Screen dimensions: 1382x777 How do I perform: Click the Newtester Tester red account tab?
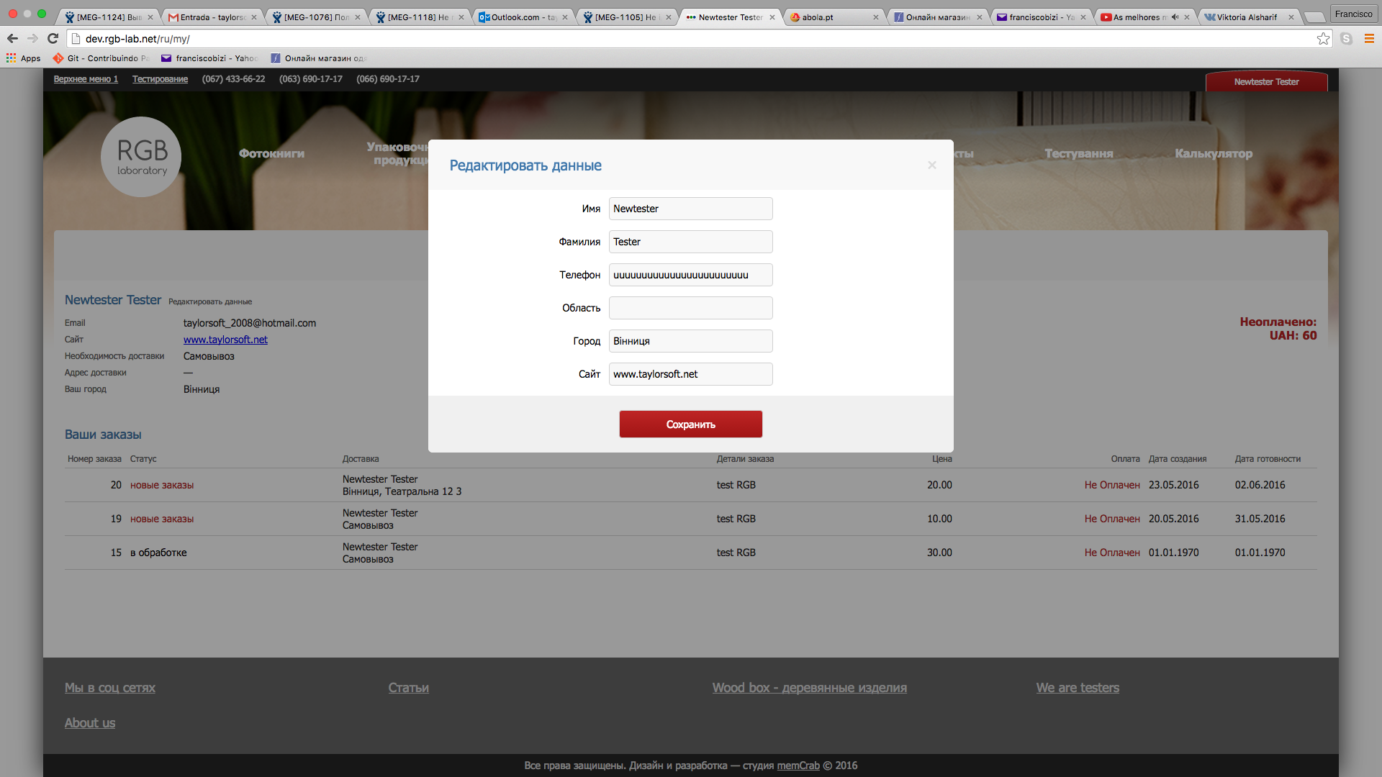coord(1266,82)
